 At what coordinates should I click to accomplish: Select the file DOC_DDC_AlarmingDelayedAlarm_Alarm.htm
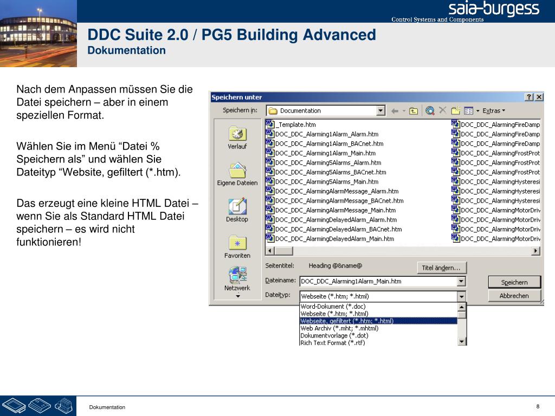pyautogui.click(x=331, y=220)
